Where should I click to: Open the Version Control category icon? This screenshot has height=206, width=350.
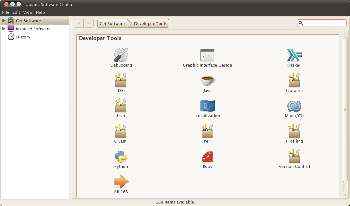294,156
